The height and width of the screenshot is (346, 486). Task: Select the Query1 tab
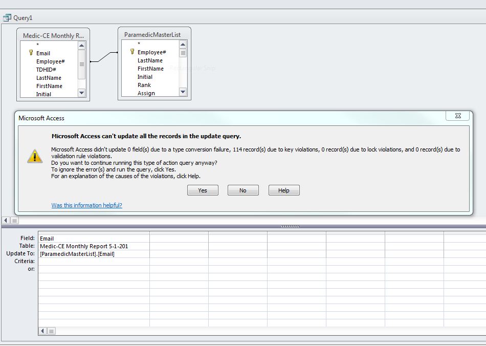point(18,18)
